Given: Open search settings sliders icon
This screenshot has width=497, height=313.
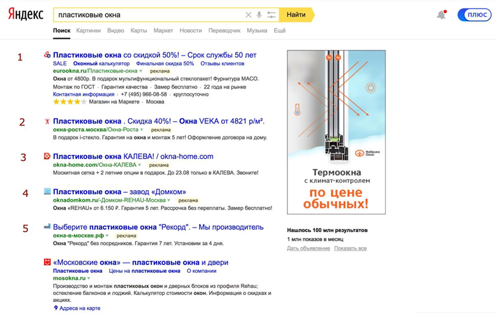Looking at the screenshot, I should (x=271, y=15).
